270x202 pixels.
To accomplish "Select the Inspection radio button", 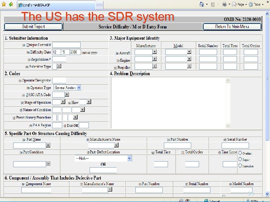I will click(240, 165).
